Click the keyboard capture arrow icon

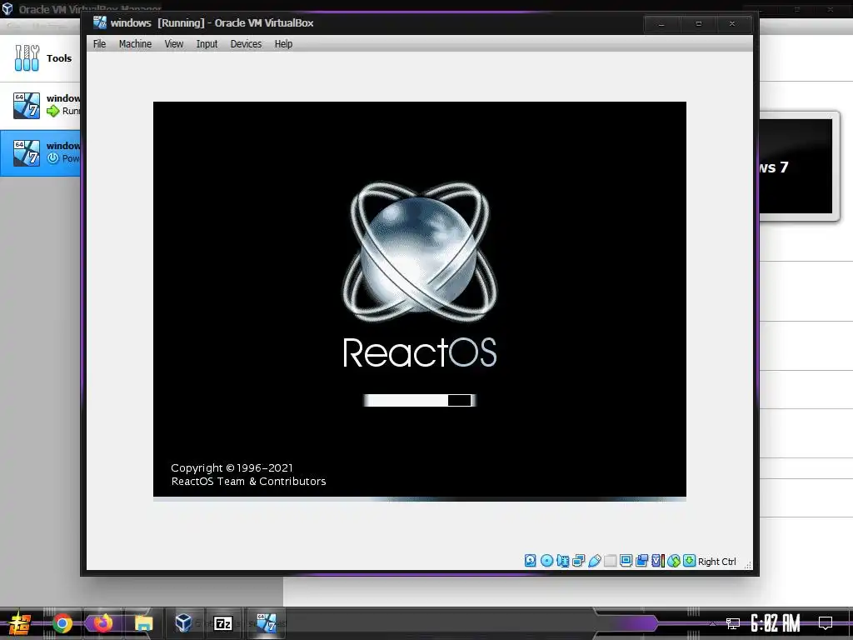(x=689, y=561)
